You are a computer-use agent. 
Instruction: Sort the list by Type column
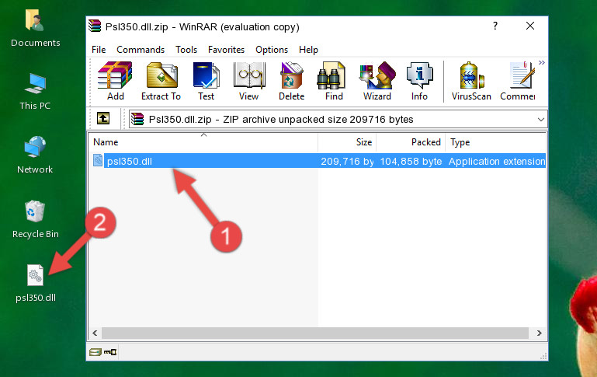(496, 142)
